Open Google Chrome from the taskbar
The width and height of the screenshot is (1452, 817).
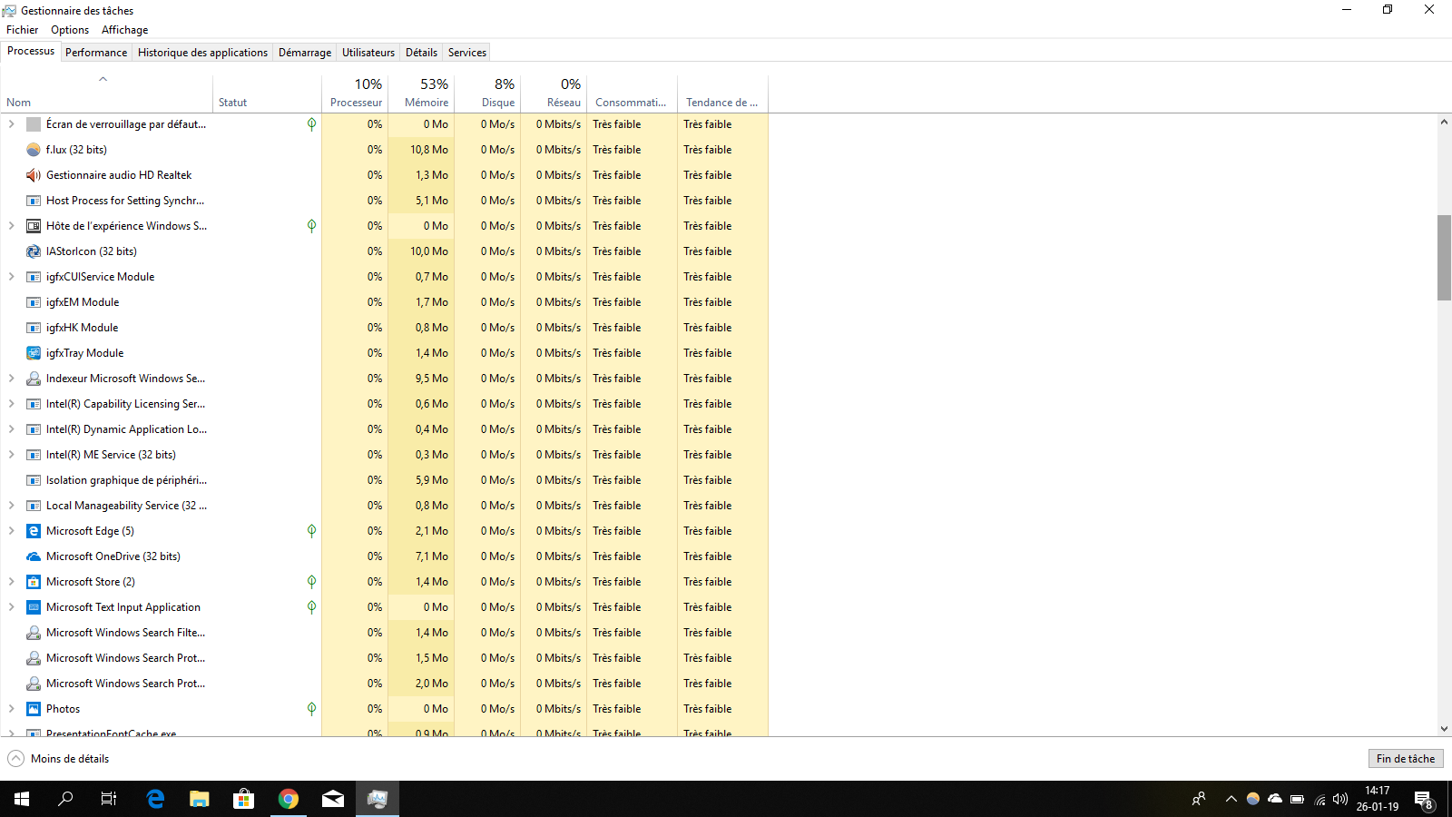(x=289, y=799)
